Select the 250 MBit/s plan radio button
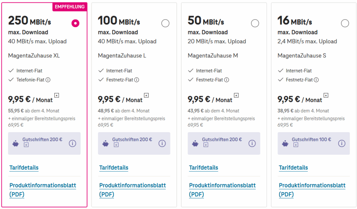Viewport: 357px width, 209px height. pyautogui.click(x=75, y=23)
